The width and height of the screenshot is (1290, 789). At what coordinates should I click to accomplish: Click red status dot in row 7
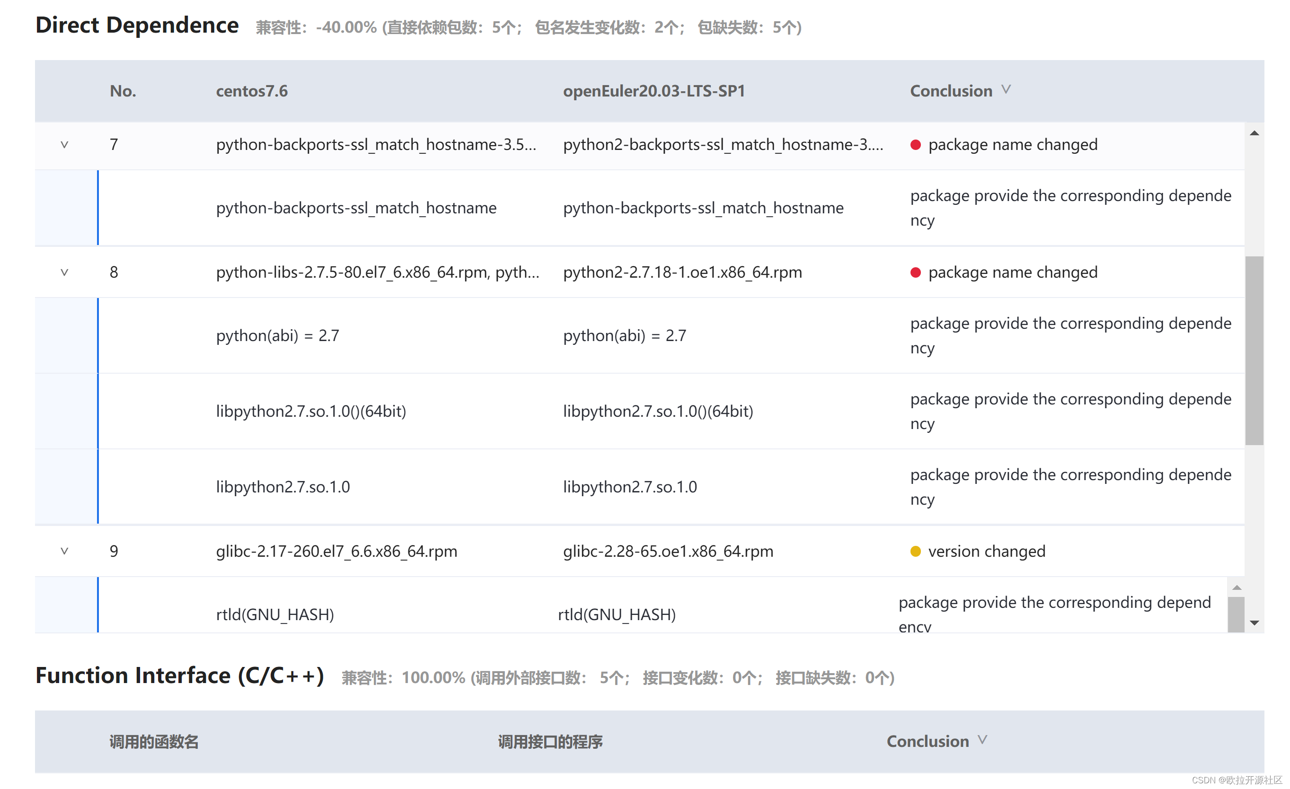[x=915, y=145]
